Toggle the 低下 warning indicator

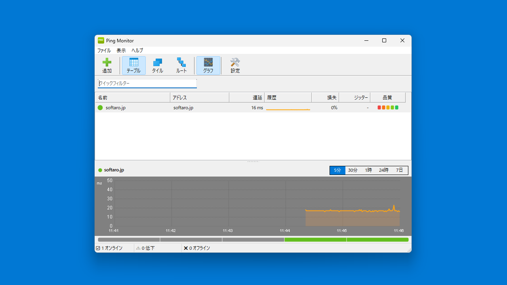point(138,248)
